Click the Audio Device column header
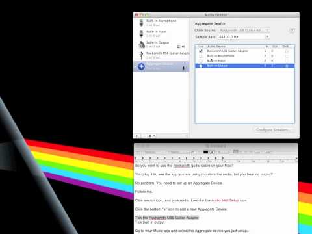This screenshot has width=312, height=234. point(216,47)
